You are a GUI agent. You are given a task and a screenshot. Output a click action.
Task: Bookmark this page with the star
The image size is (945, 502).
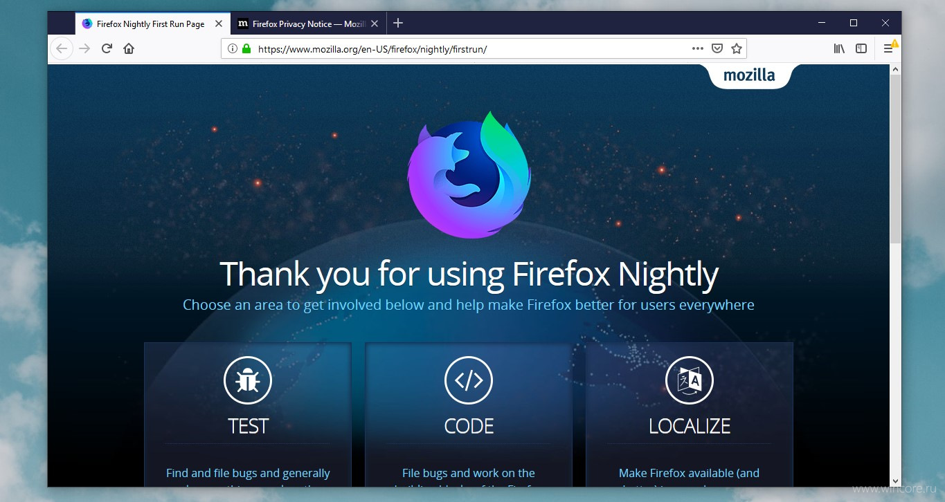737,48
